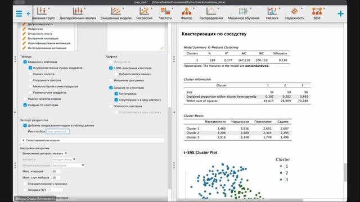Image resolution: width=360 pixels, height=202 pixels.
Task: Click the Макиавеллизм column header
Action: (x=215, y=122)
